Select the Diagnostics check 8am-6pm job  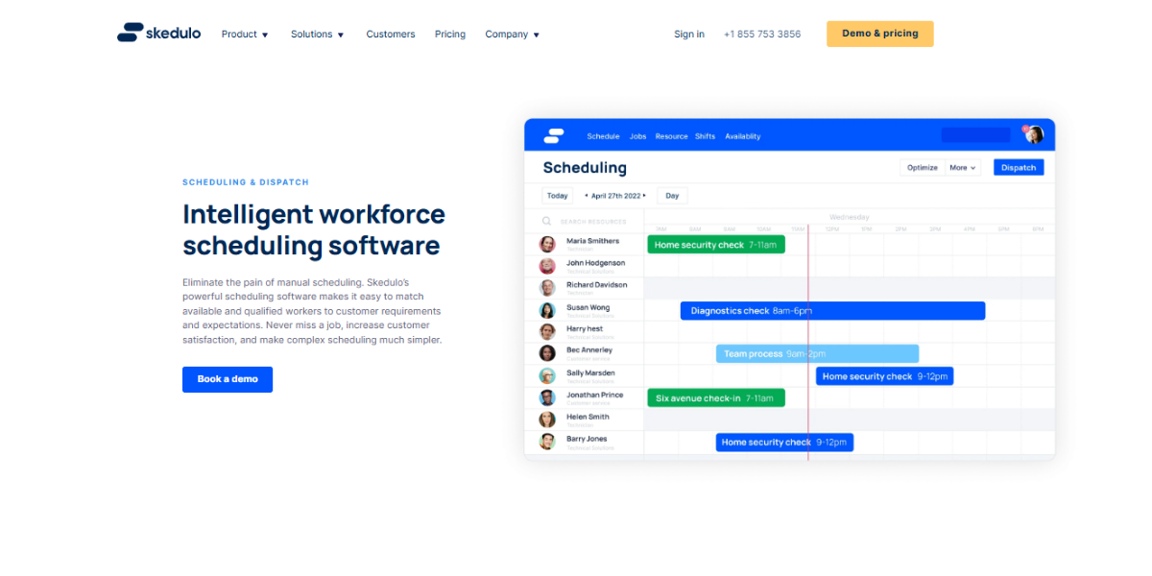point(833,311)
